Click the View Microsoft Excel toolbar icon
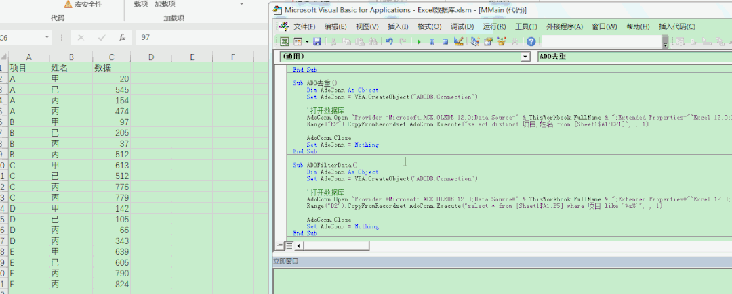This screenshot has width=732, height=294. [284, 42]
